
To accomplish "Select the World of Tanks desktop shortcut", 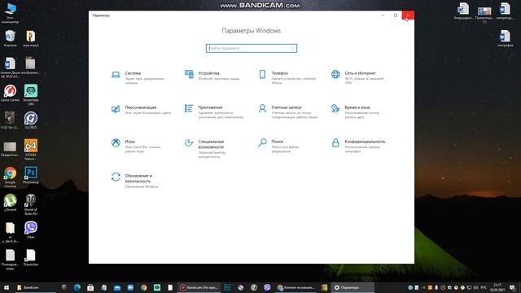I will coord(31,204).
